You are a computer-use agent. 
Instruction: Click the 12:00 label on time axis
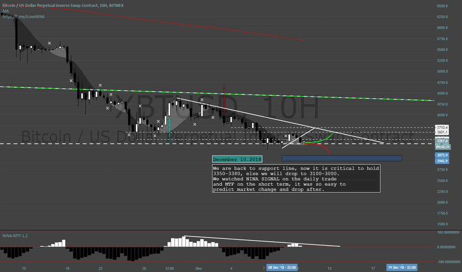[170, 268]
